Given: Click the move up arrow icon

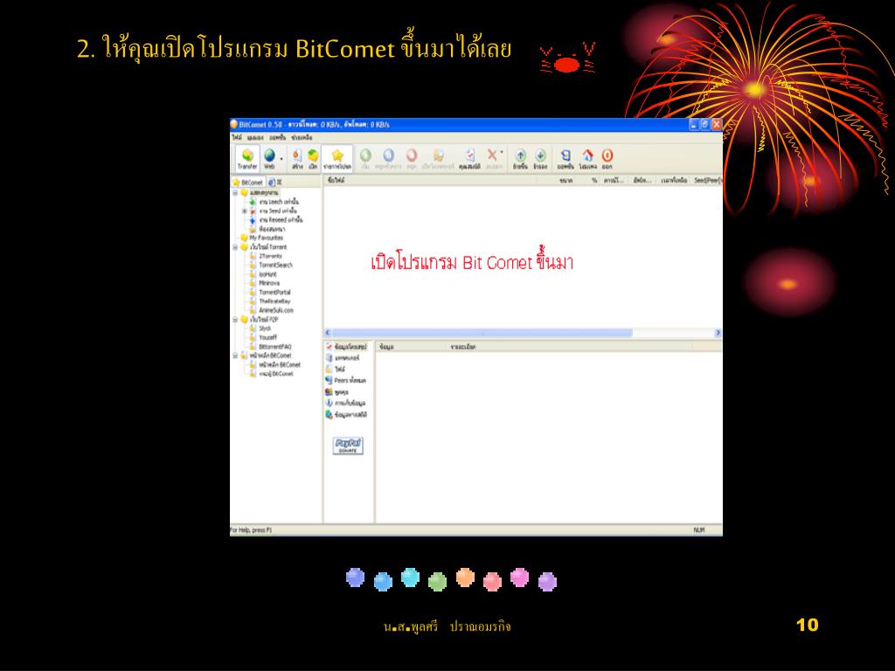Looking at the screenshot, I should [521, 158].
